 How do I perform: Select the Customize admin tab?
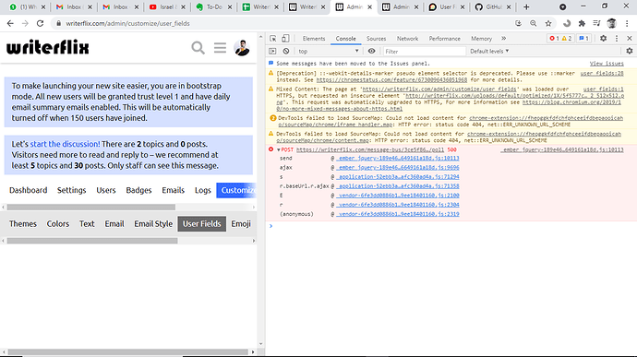(x=236, y=190)
